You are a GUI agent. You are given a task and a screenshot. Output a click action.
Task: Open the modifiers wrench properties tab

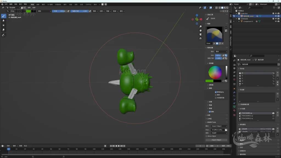(x=234, y=92)
